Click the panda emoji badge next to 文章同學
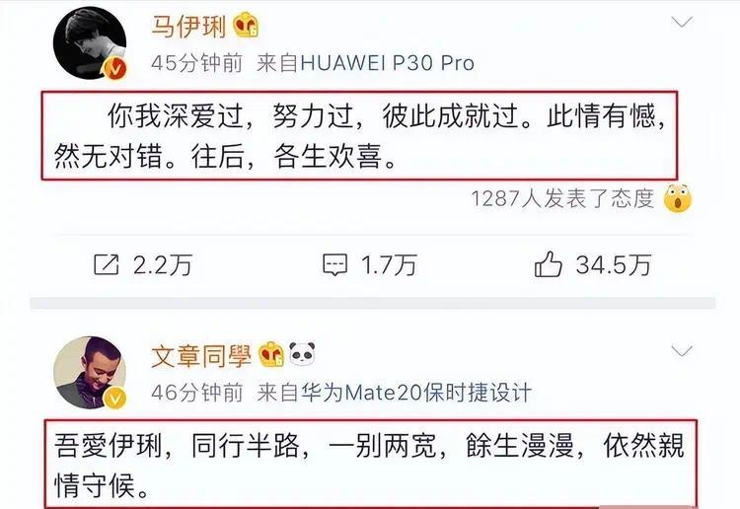Screen dimensions: 740x509 [x=302, y=353]
